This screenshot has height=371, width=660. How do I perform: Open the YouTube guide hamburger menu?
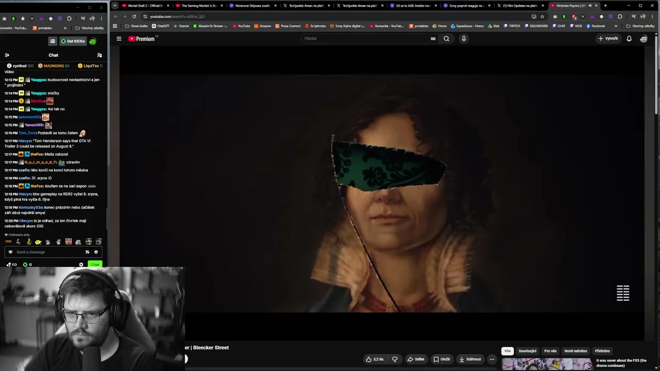[x=119, y=39]
